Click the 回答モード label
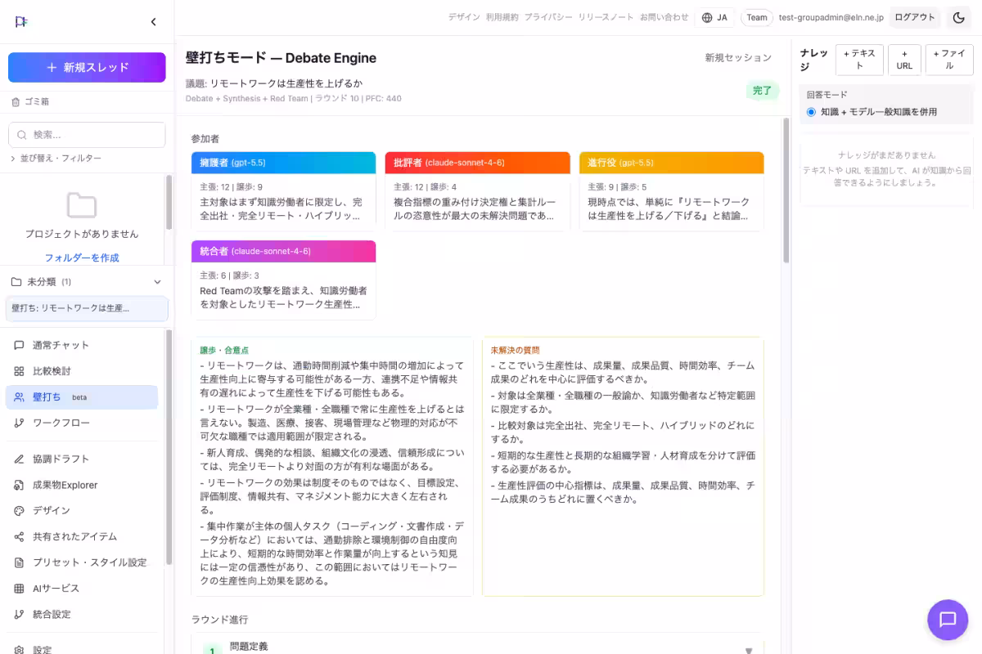 tap(827, 95)
